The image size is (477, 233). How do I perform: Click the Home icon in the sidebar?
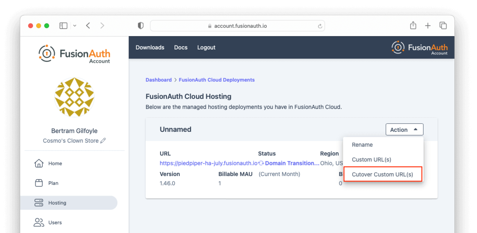pyautogui.click(x=39, y=163)
